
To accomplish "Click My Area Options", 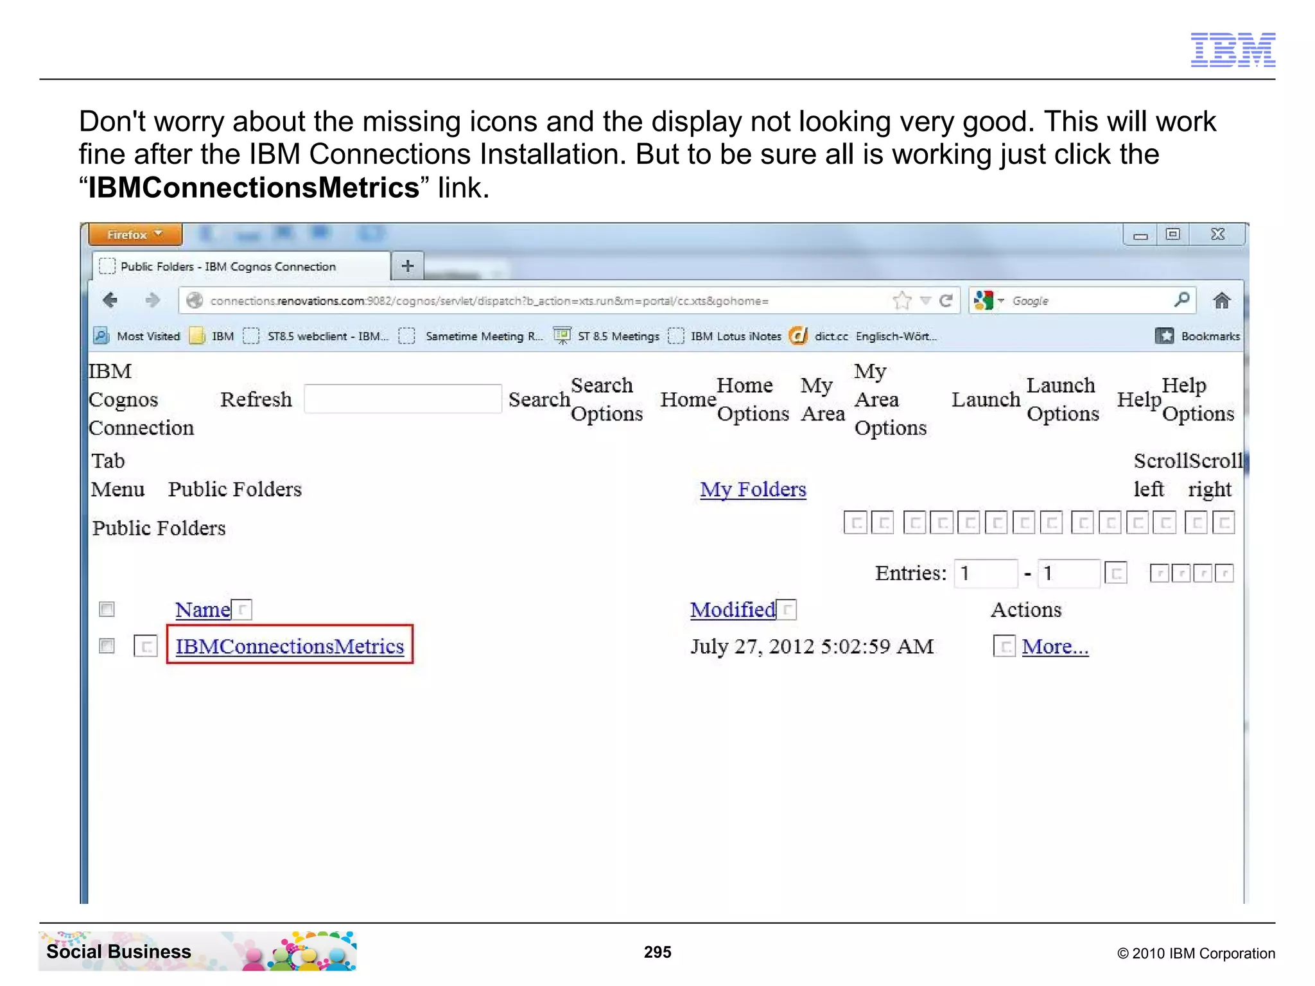I will (x=890, y=399).
